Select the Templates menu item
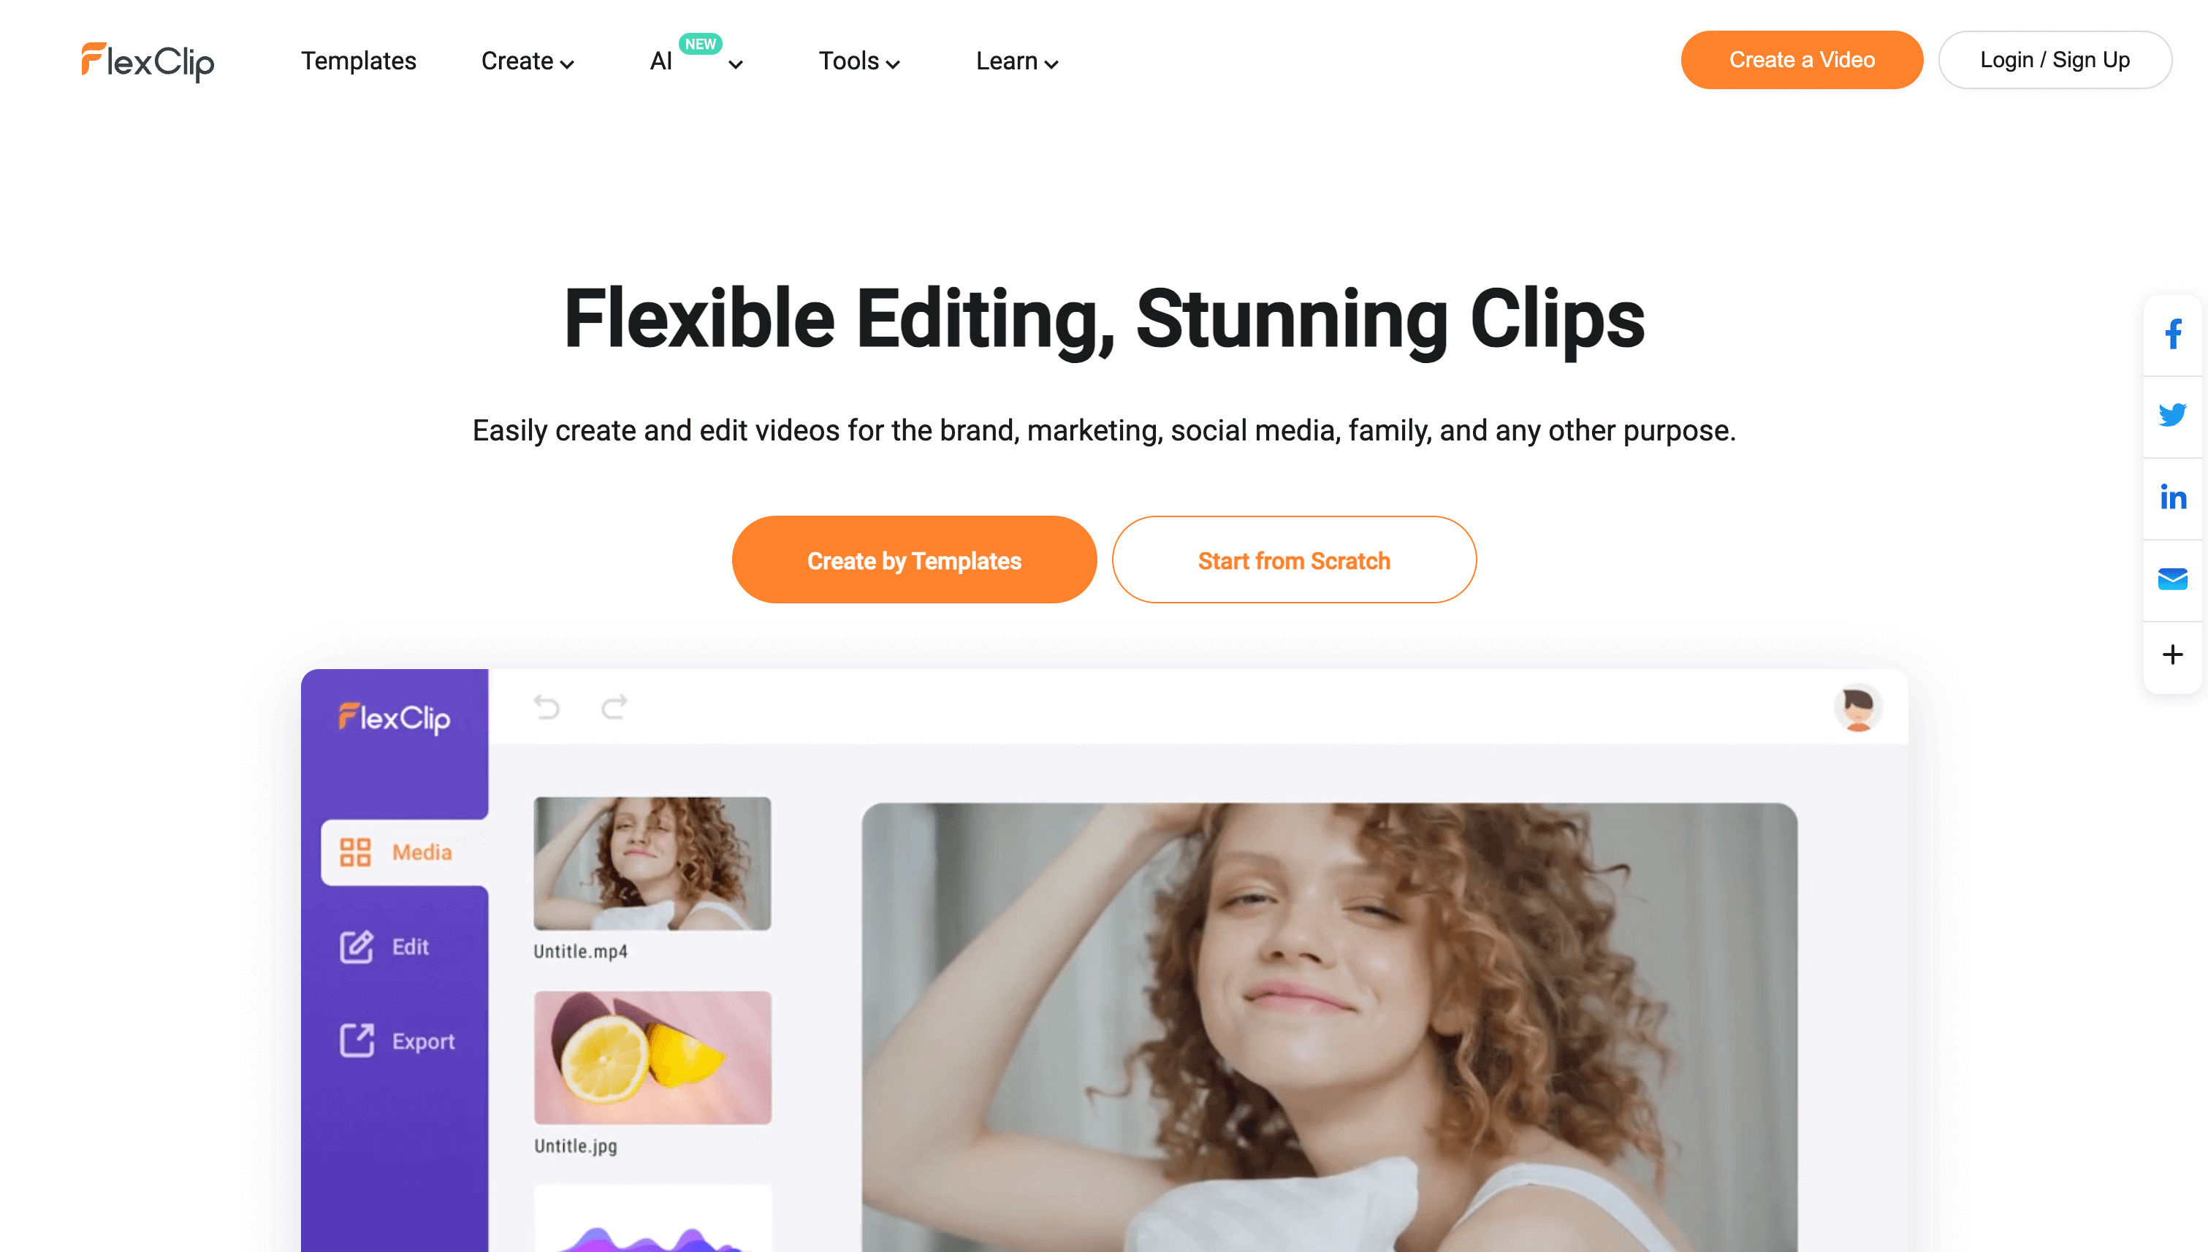The image size is (2208, 1252). coord(358,61)
